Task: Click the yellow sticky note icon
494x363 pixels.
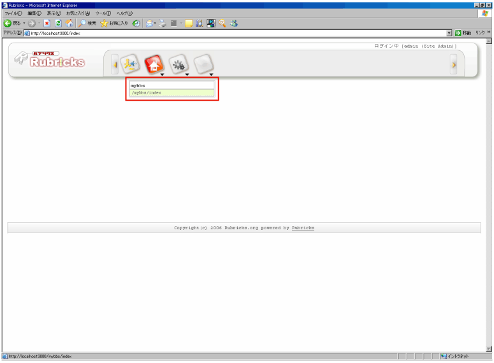Action: [x=189, y=24]
